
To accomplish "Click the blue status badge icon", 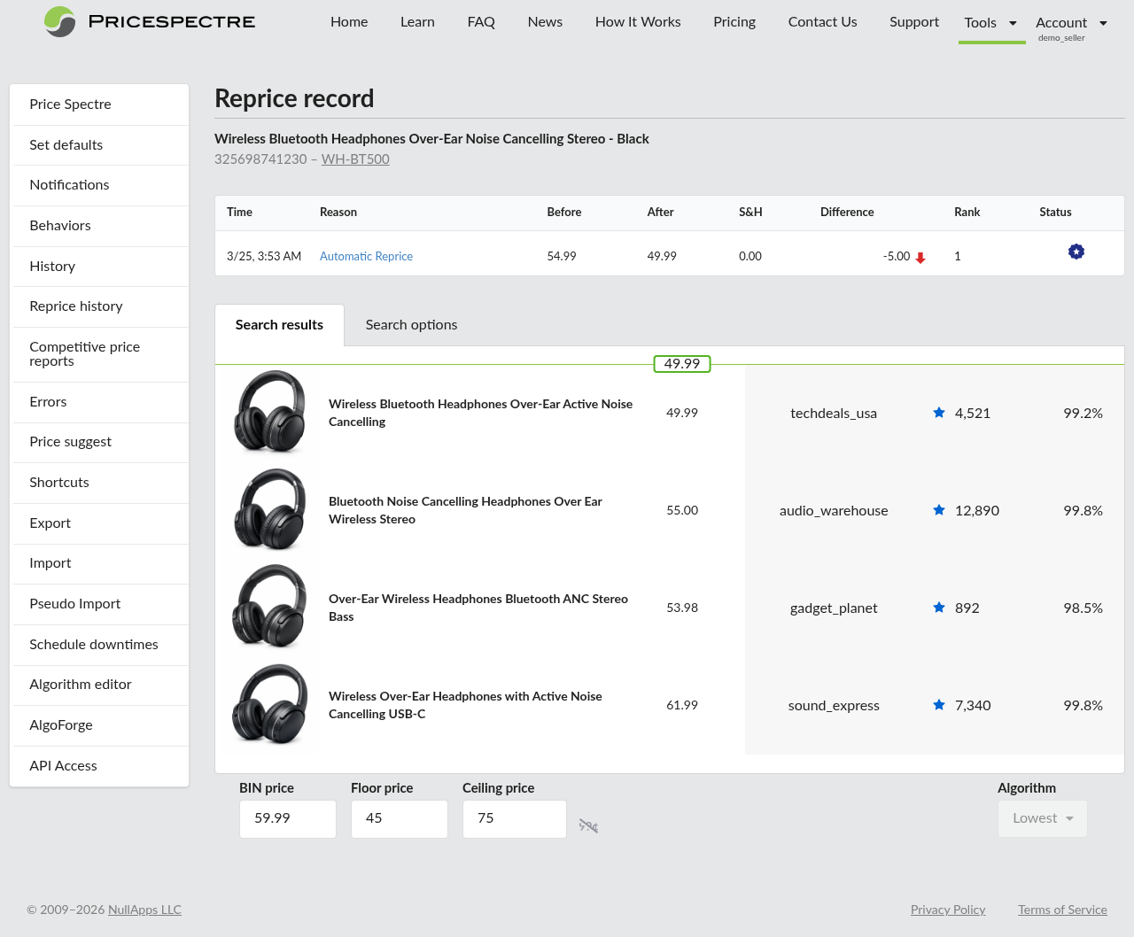I will (1076, 252).
